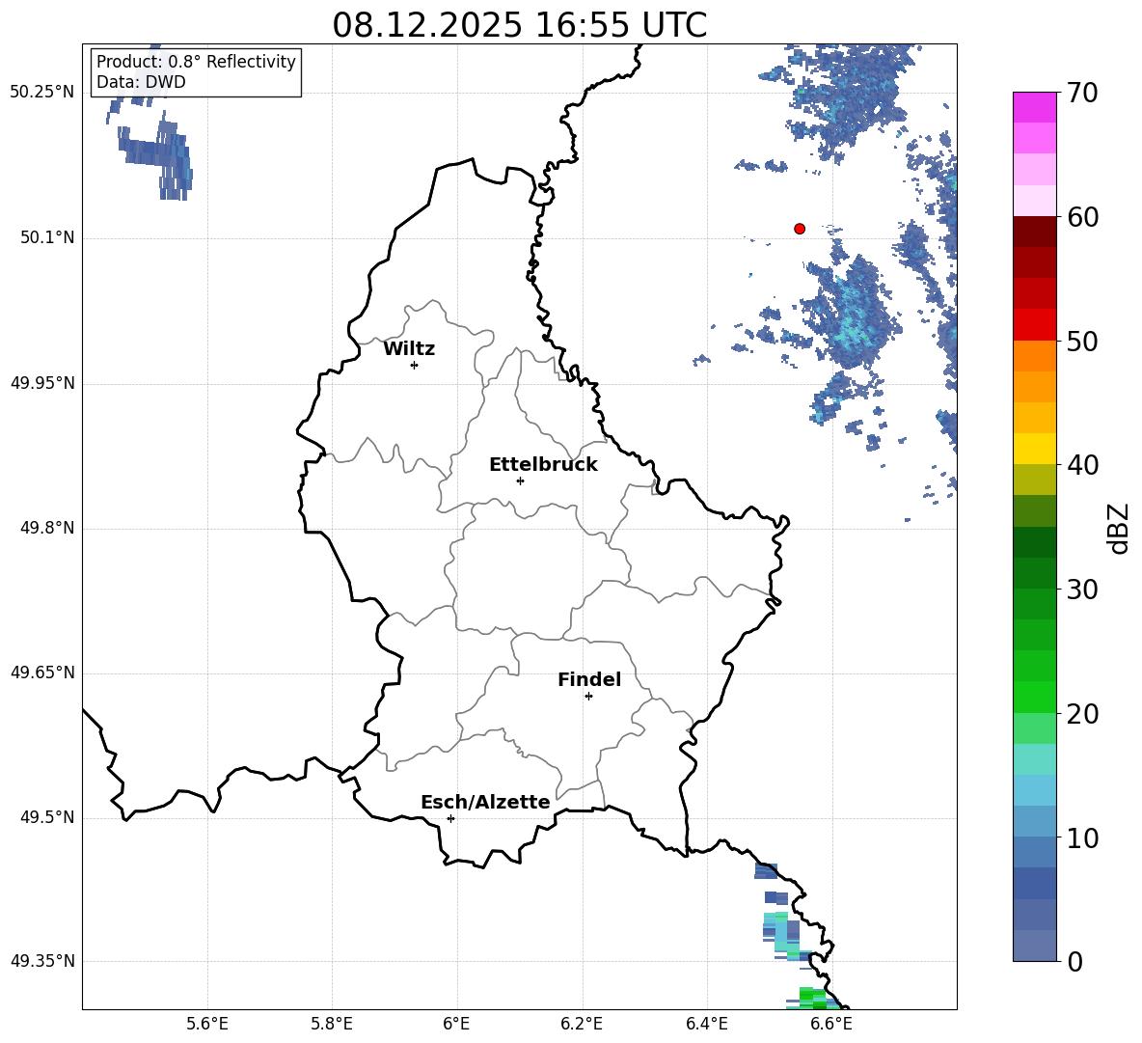This screenshot has width=1142, height=1043.
Task: Click the Findel city label
Action: (x=589, y=679)
